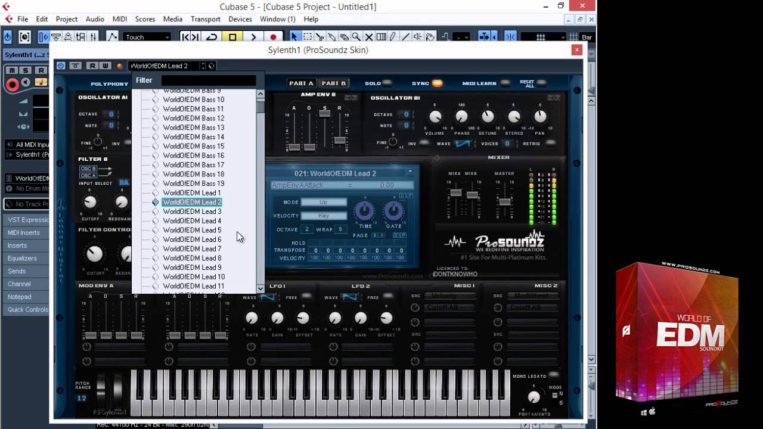763x429 pixels.
Task: Select the Zoom magnifier tool
Action: coord(356,37)
